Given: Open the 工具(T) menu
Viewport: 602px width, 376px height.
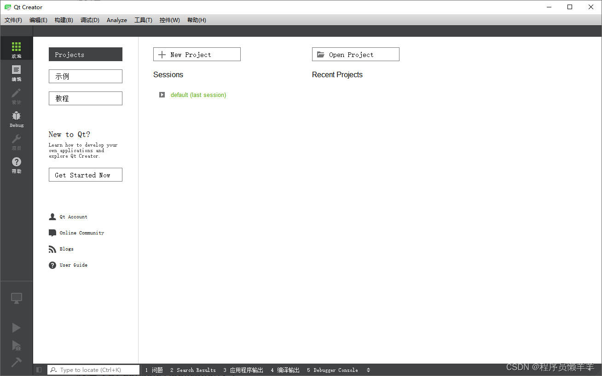Looking at the screenshot, I should pyautogui.click(x=143, y=20).
